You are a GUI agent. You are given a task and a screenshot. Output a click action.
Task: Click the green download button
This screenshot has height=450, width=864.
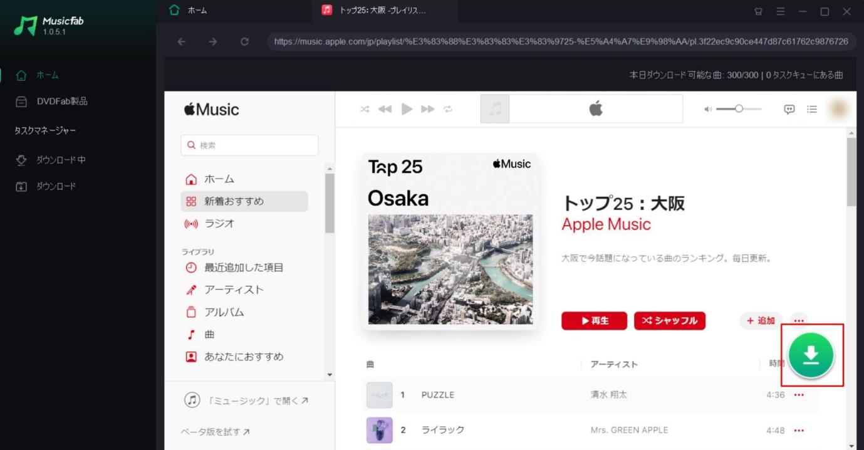tap(811, 355)
